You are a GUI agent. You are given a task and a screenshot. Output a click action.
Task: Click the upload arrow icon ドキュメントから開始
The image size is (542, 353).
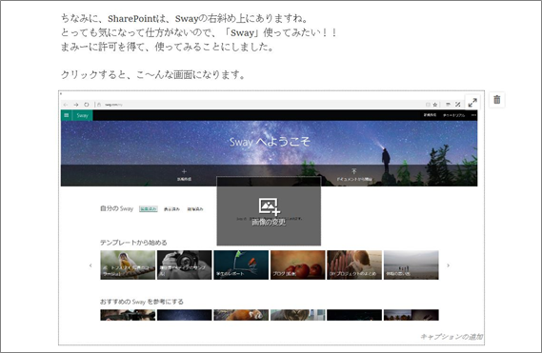pyautogui.click(x=354, y=171)
